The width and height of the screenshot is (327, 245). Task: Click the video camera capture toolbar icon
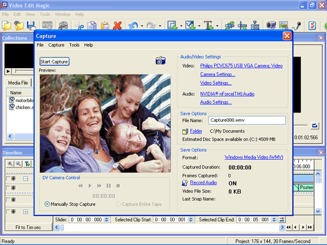click(271, 26)
